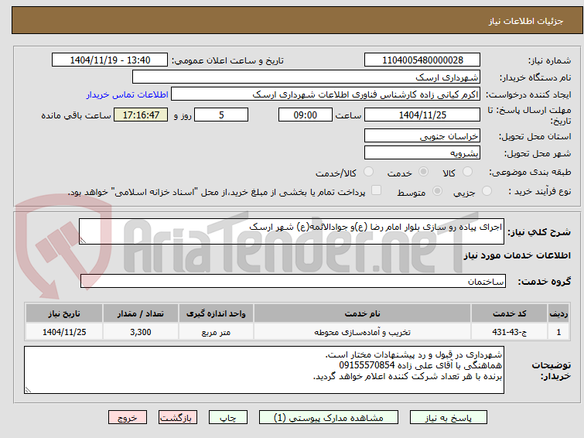The height and width of the screenshot is (438, 584).
Task: Toggle the اسناد خزانه اسلامی payment checkbox
Action: tap(377, 190)
